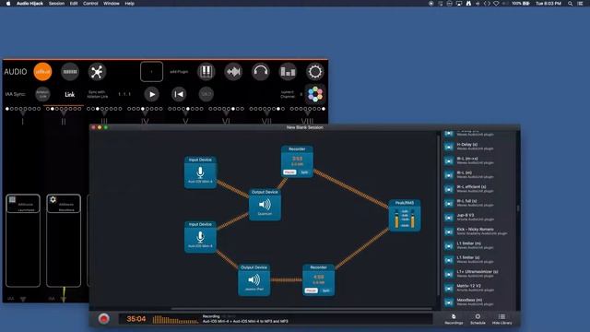Select first dot in bank I
This screenshot has height=332, width=590.
pyautogui.click(x=6, y=109)
